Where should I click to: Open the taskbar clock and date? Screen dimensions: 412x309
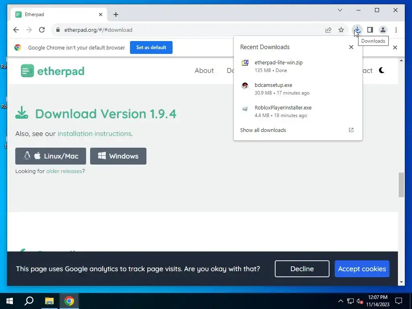(378, 301)
